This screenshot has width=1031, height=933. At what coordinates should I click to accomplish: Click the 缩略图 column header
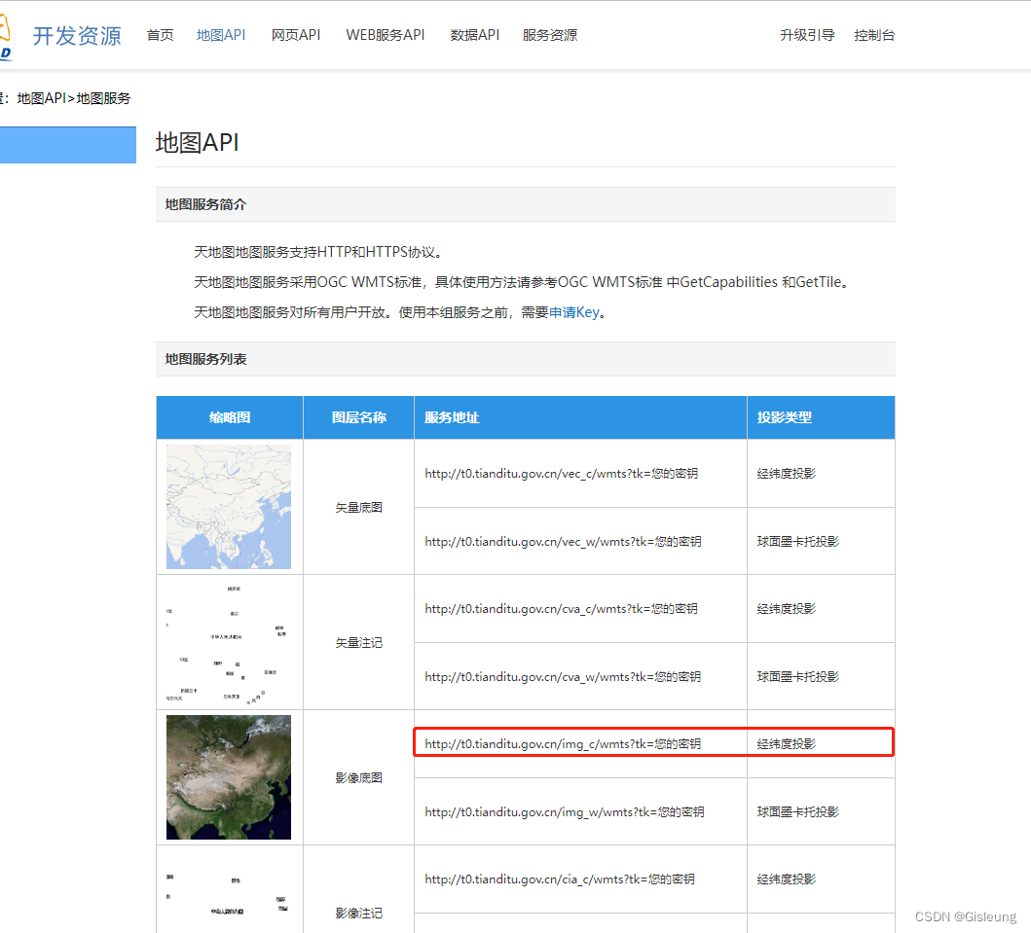point(230,417)
